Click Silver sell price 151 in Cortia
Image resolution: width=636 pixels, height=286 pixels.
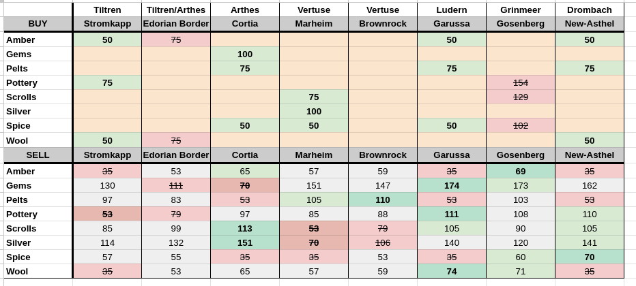(245, 242)
